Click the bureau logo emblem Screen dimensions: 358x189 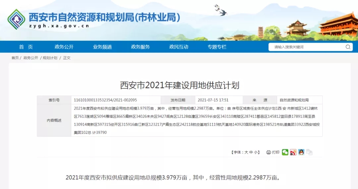click(16, 19)
